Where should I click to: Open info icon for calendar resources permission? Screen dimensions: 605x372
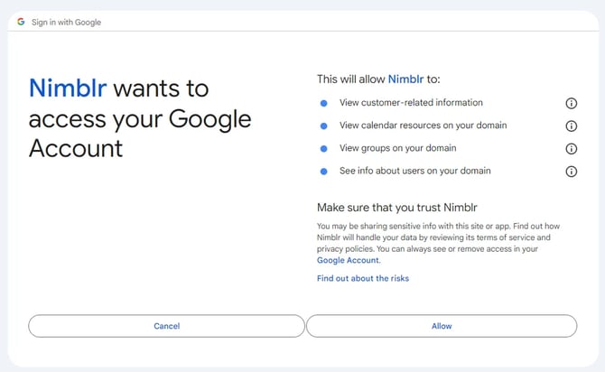pos(571,126)
